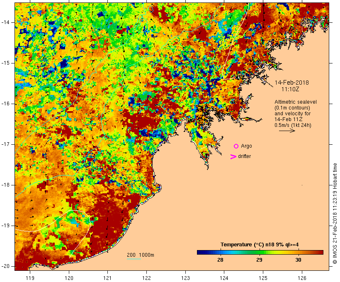Click the '14-Feb 11Z' caption line
The width and height of the screenshot is (340, 282).
pyautogui.click(x=289, y=119)
